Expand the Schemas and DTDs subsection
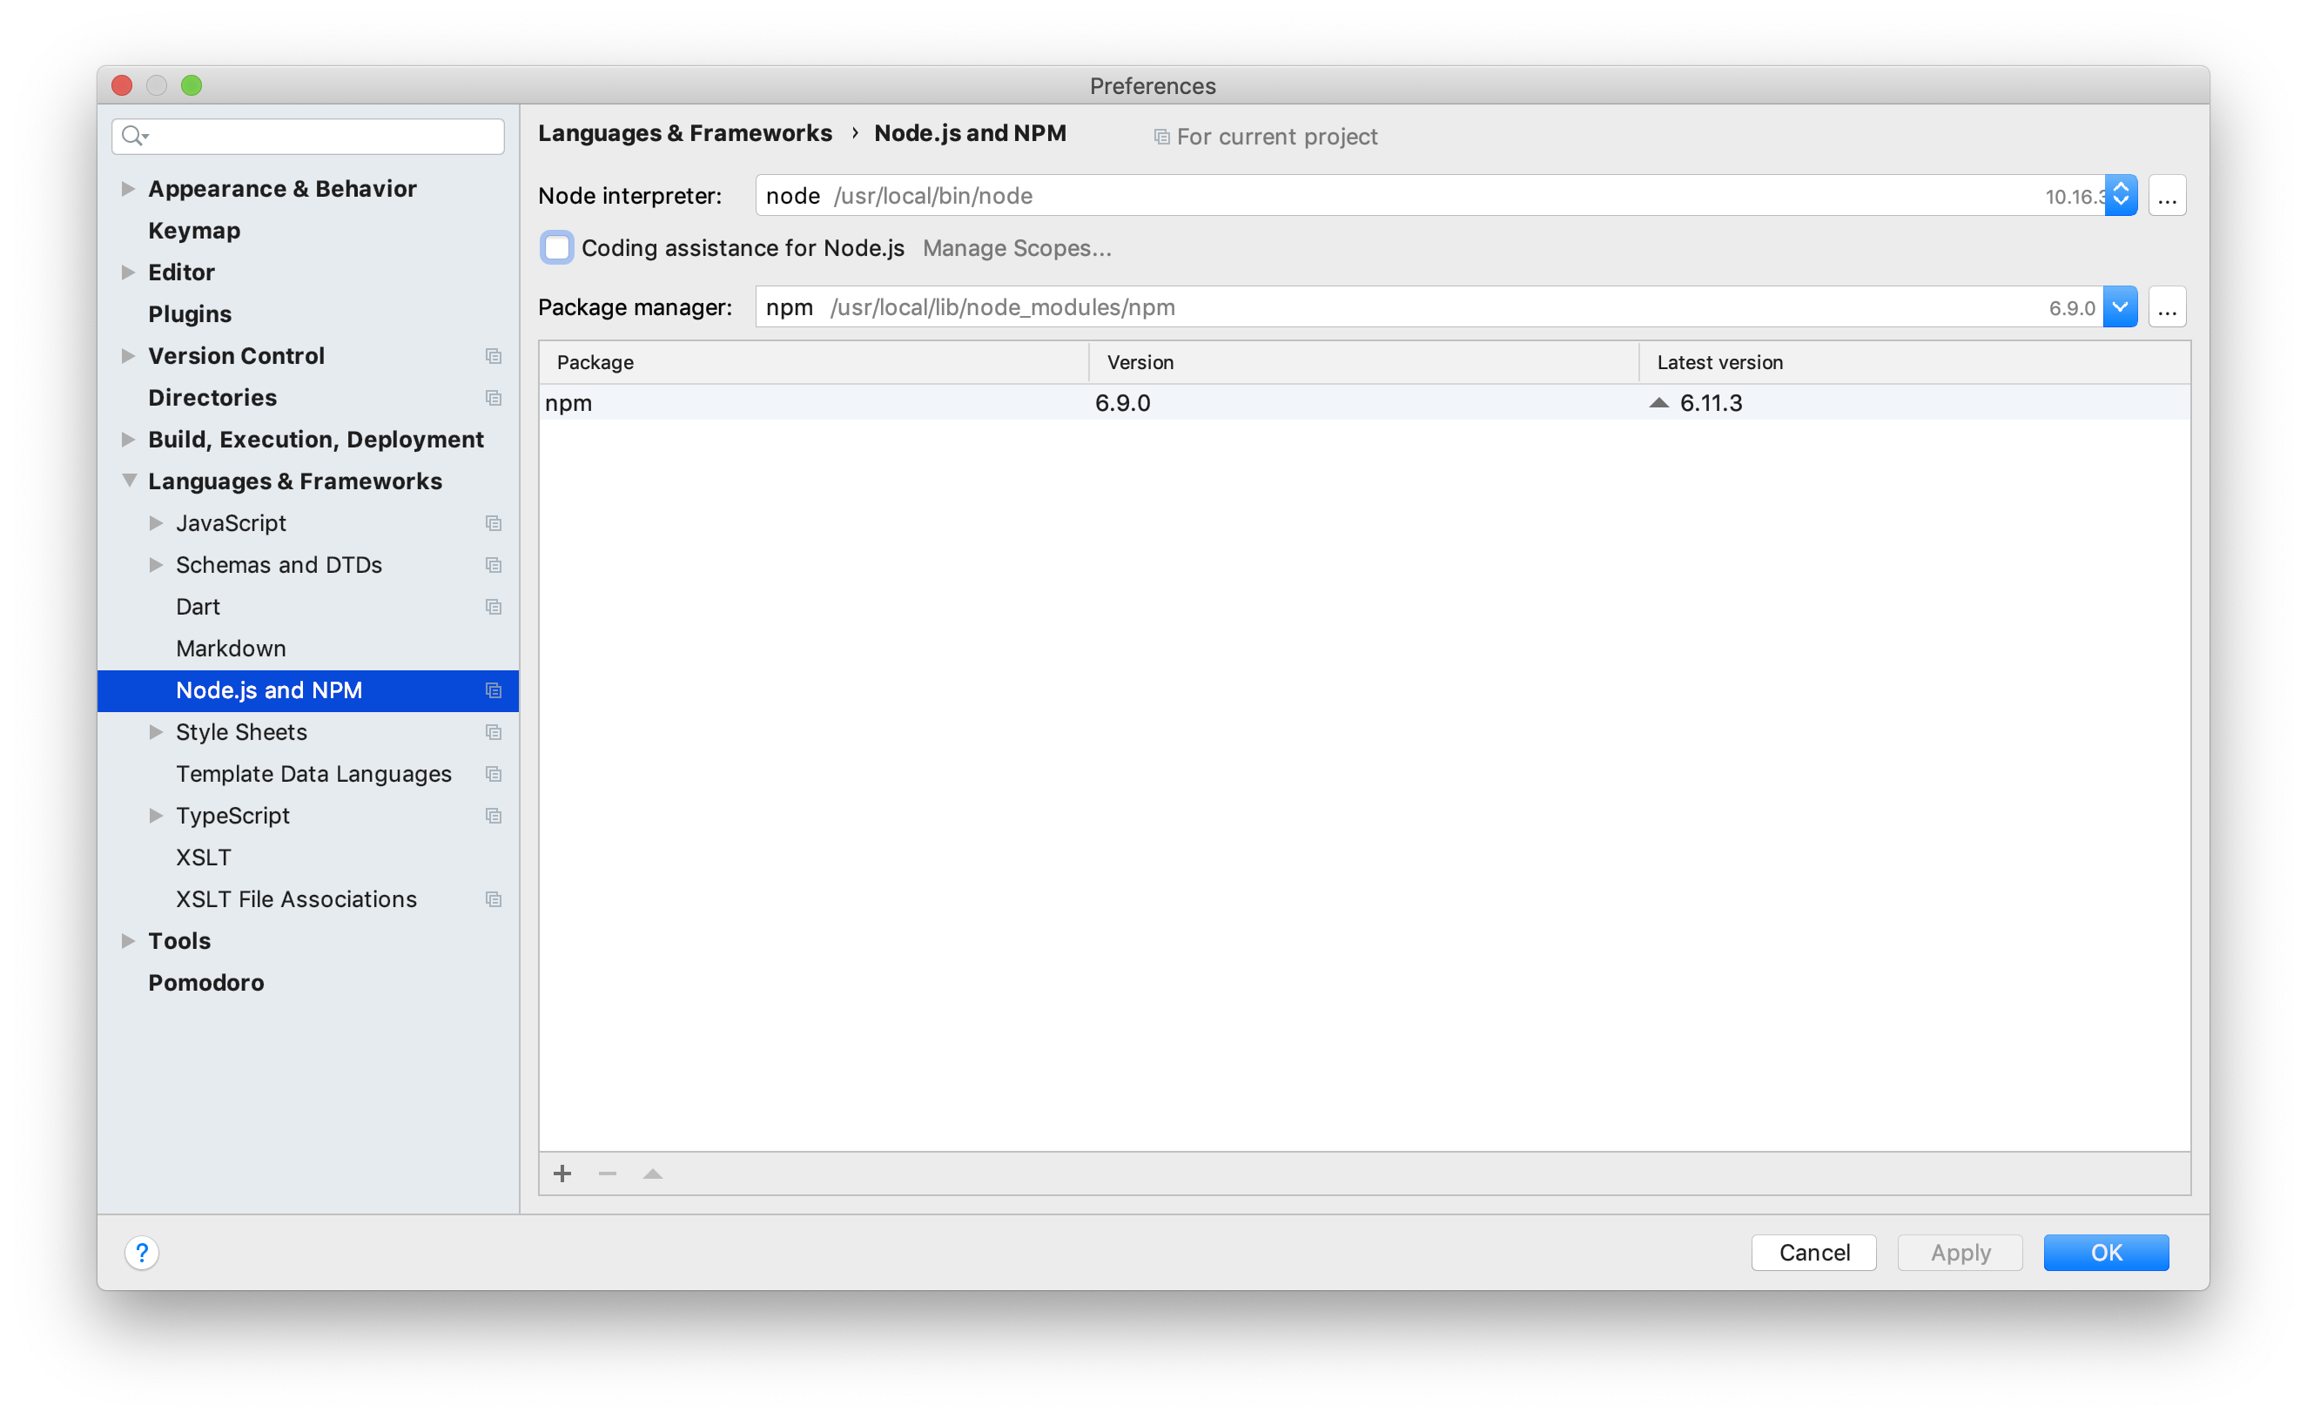 (156, 565)
